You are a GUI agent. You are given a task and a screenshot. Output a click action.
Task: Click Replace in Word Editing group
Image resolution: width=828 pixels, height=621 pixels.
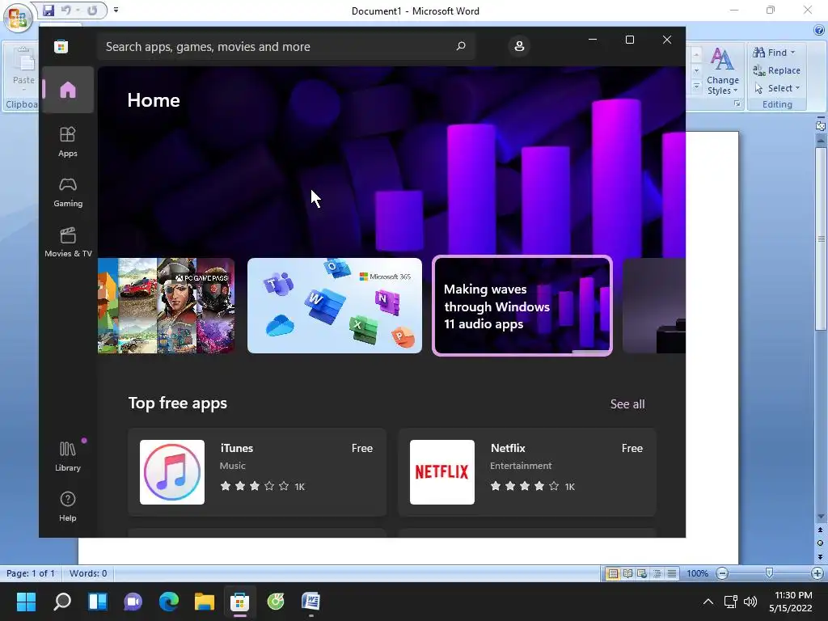(777, 70)
